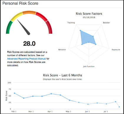The height and width of the screenshot is (114, 124).
Task: Click the Booster axis label
Action: coord(106,23)
